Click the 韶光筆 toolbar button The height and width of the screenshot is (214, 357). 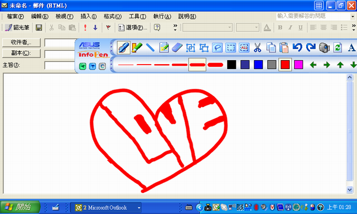pos(17,27)
